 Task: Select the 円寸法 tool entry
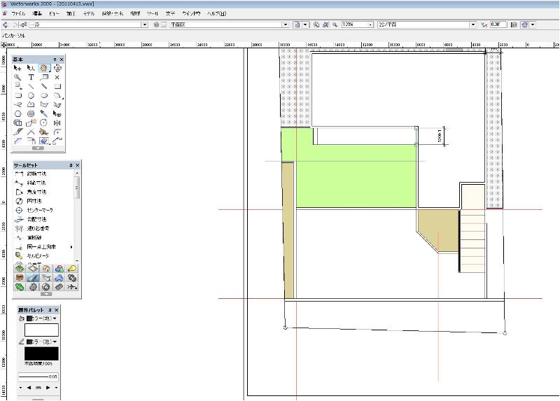click(34, 201)
